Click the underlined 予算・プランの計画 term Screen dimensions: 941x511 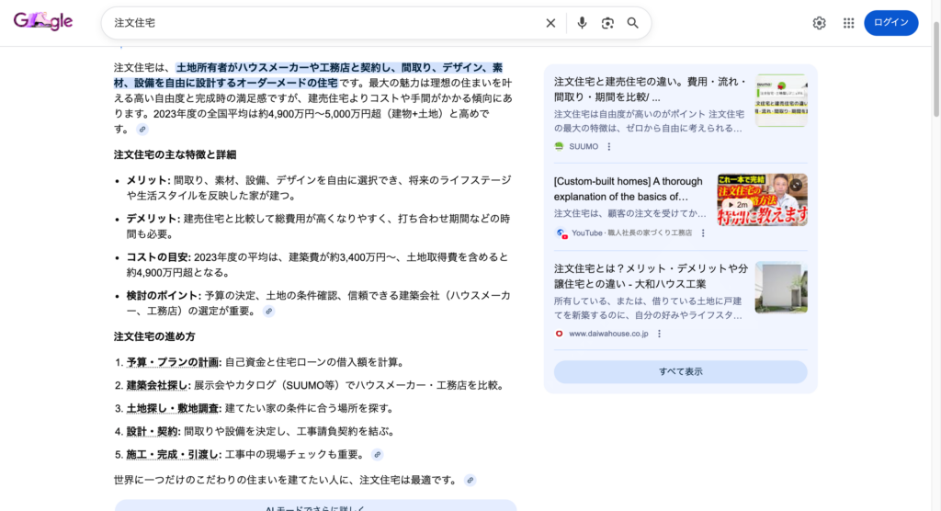point(172,362)
